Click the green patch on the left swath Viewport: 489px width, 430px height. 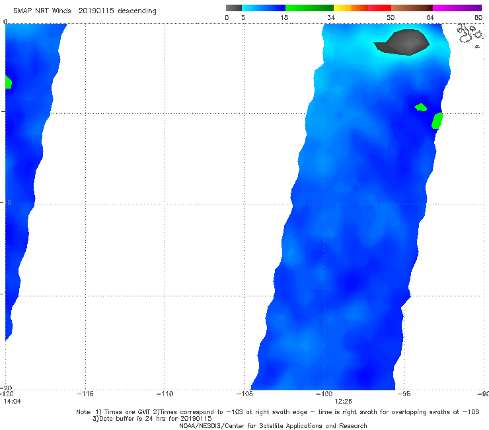pos(9,82)
